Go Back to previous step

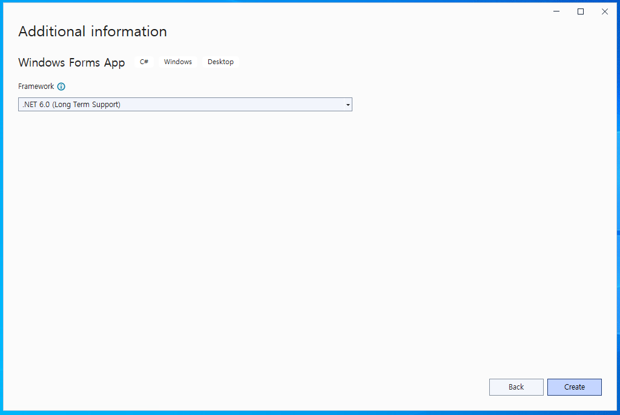(x=516, y=387)
